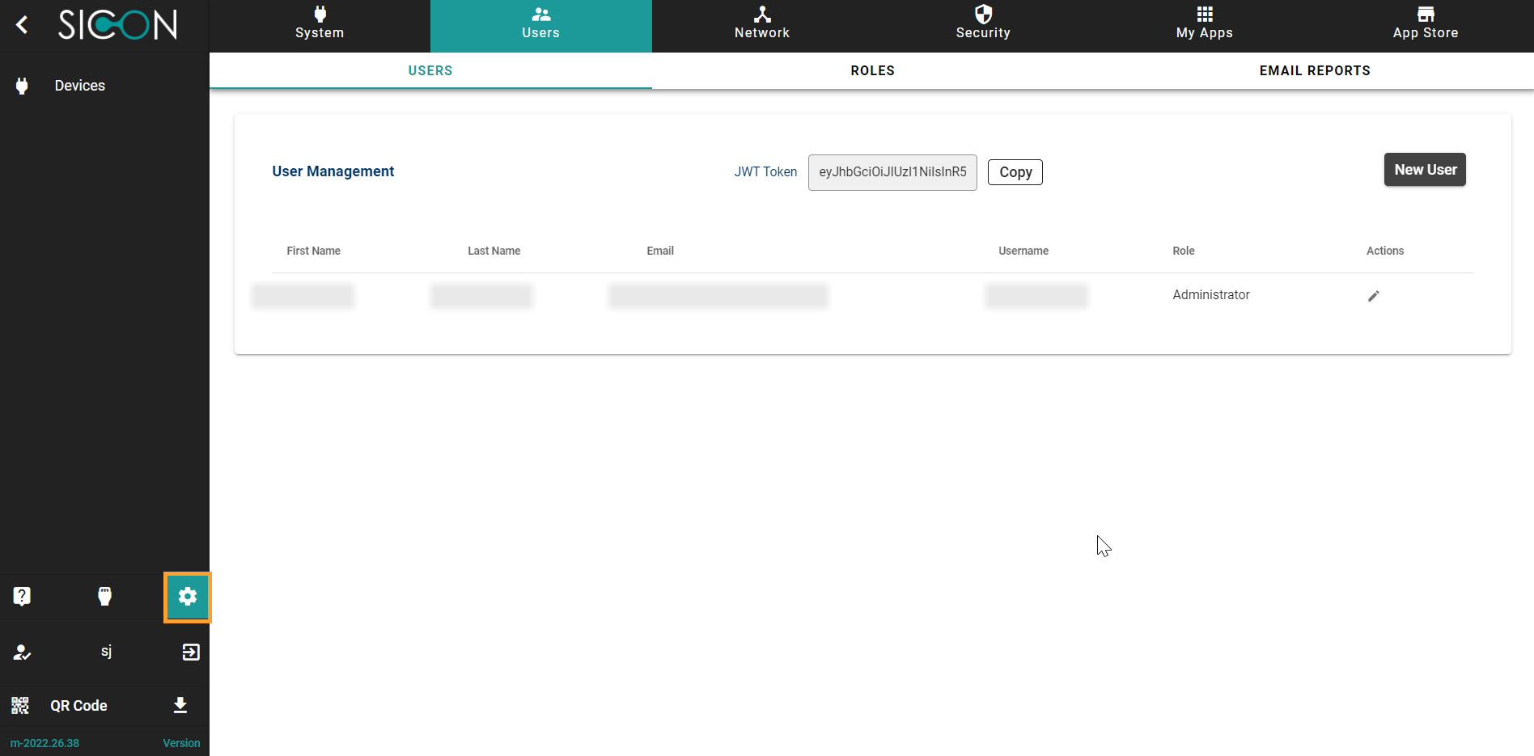Download the QR code via download icon
This screenshot has width=1534, height=756.
[180, 706]
